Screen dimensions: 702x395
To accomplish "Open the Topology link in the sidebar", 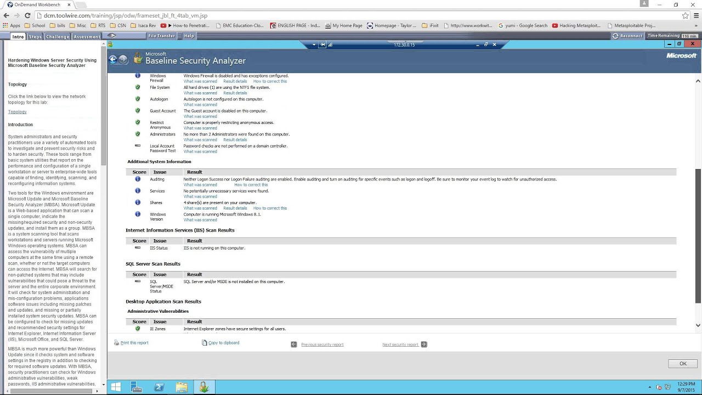I will tap(17, 112).
